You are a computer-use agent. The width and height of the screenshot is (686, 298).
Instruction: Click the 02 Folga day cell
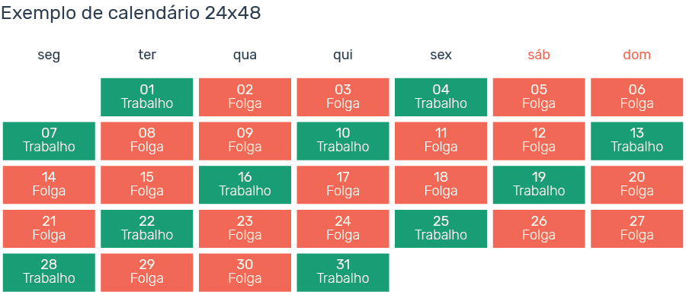pyautogui.click(x=245, y=97)
